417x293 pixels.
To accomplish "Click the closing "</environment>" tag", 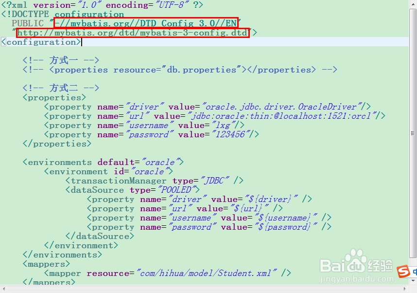I will click(x=81, y=246).
